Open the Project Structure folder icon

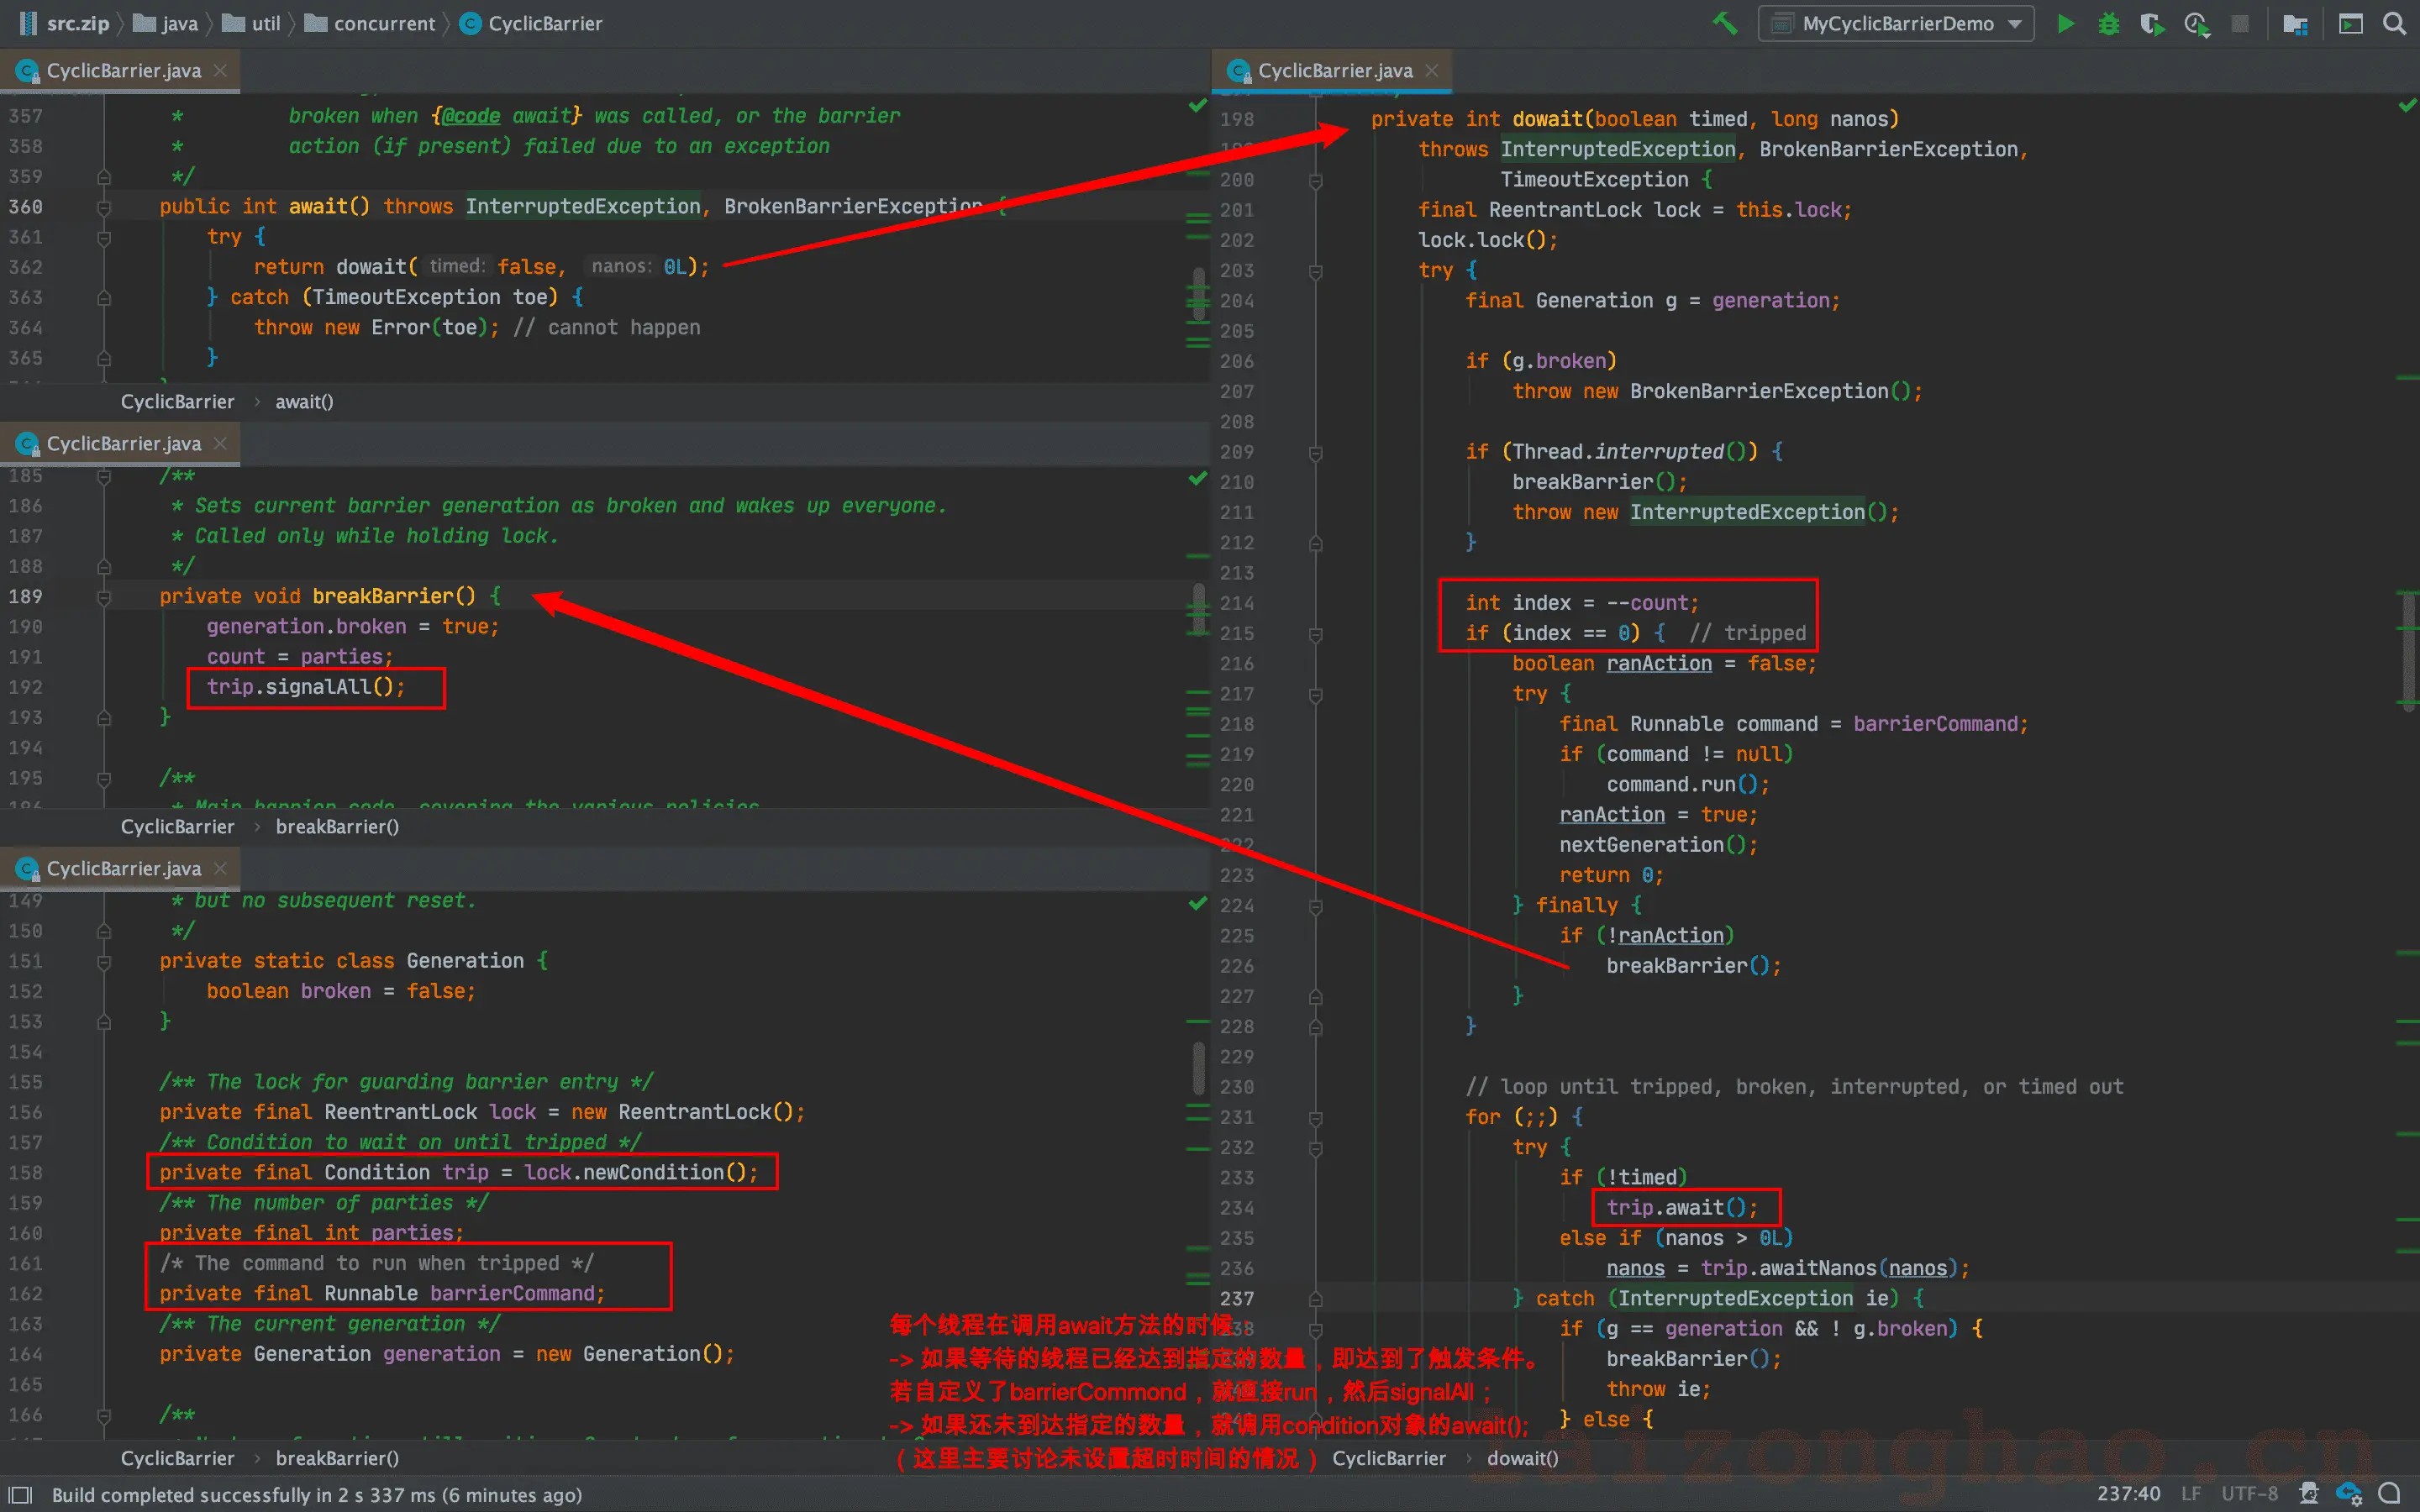(2295, 23)
